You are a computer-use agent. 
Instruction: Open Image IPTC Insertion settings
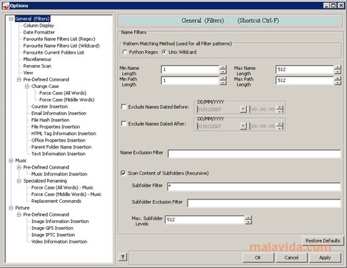coord(53,234)
